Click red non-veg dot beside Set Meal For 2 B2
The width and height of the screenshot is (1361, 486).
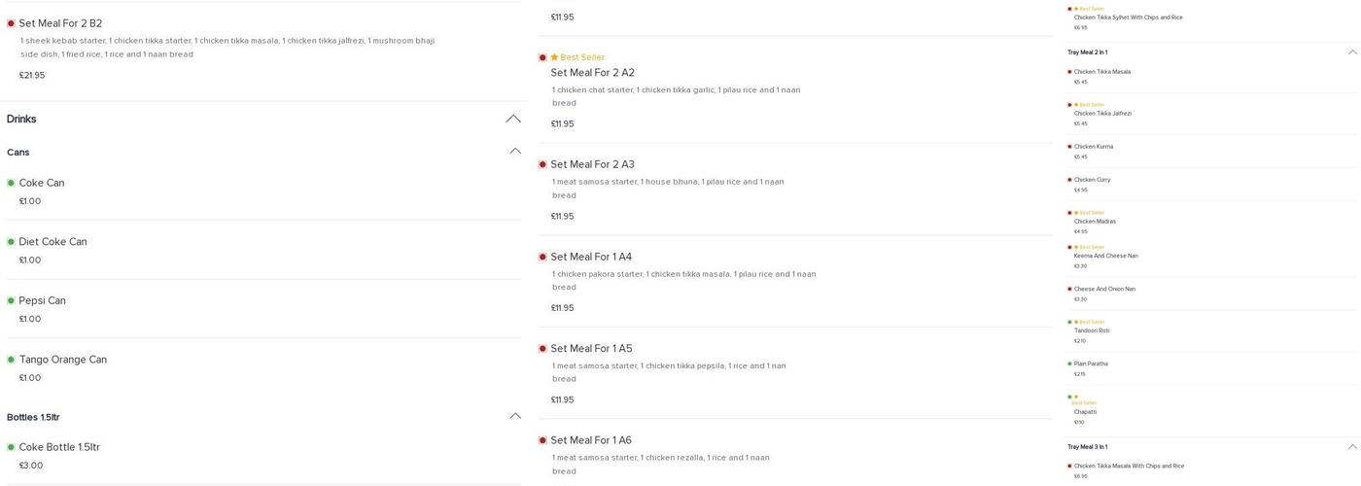tap(11, 23)
